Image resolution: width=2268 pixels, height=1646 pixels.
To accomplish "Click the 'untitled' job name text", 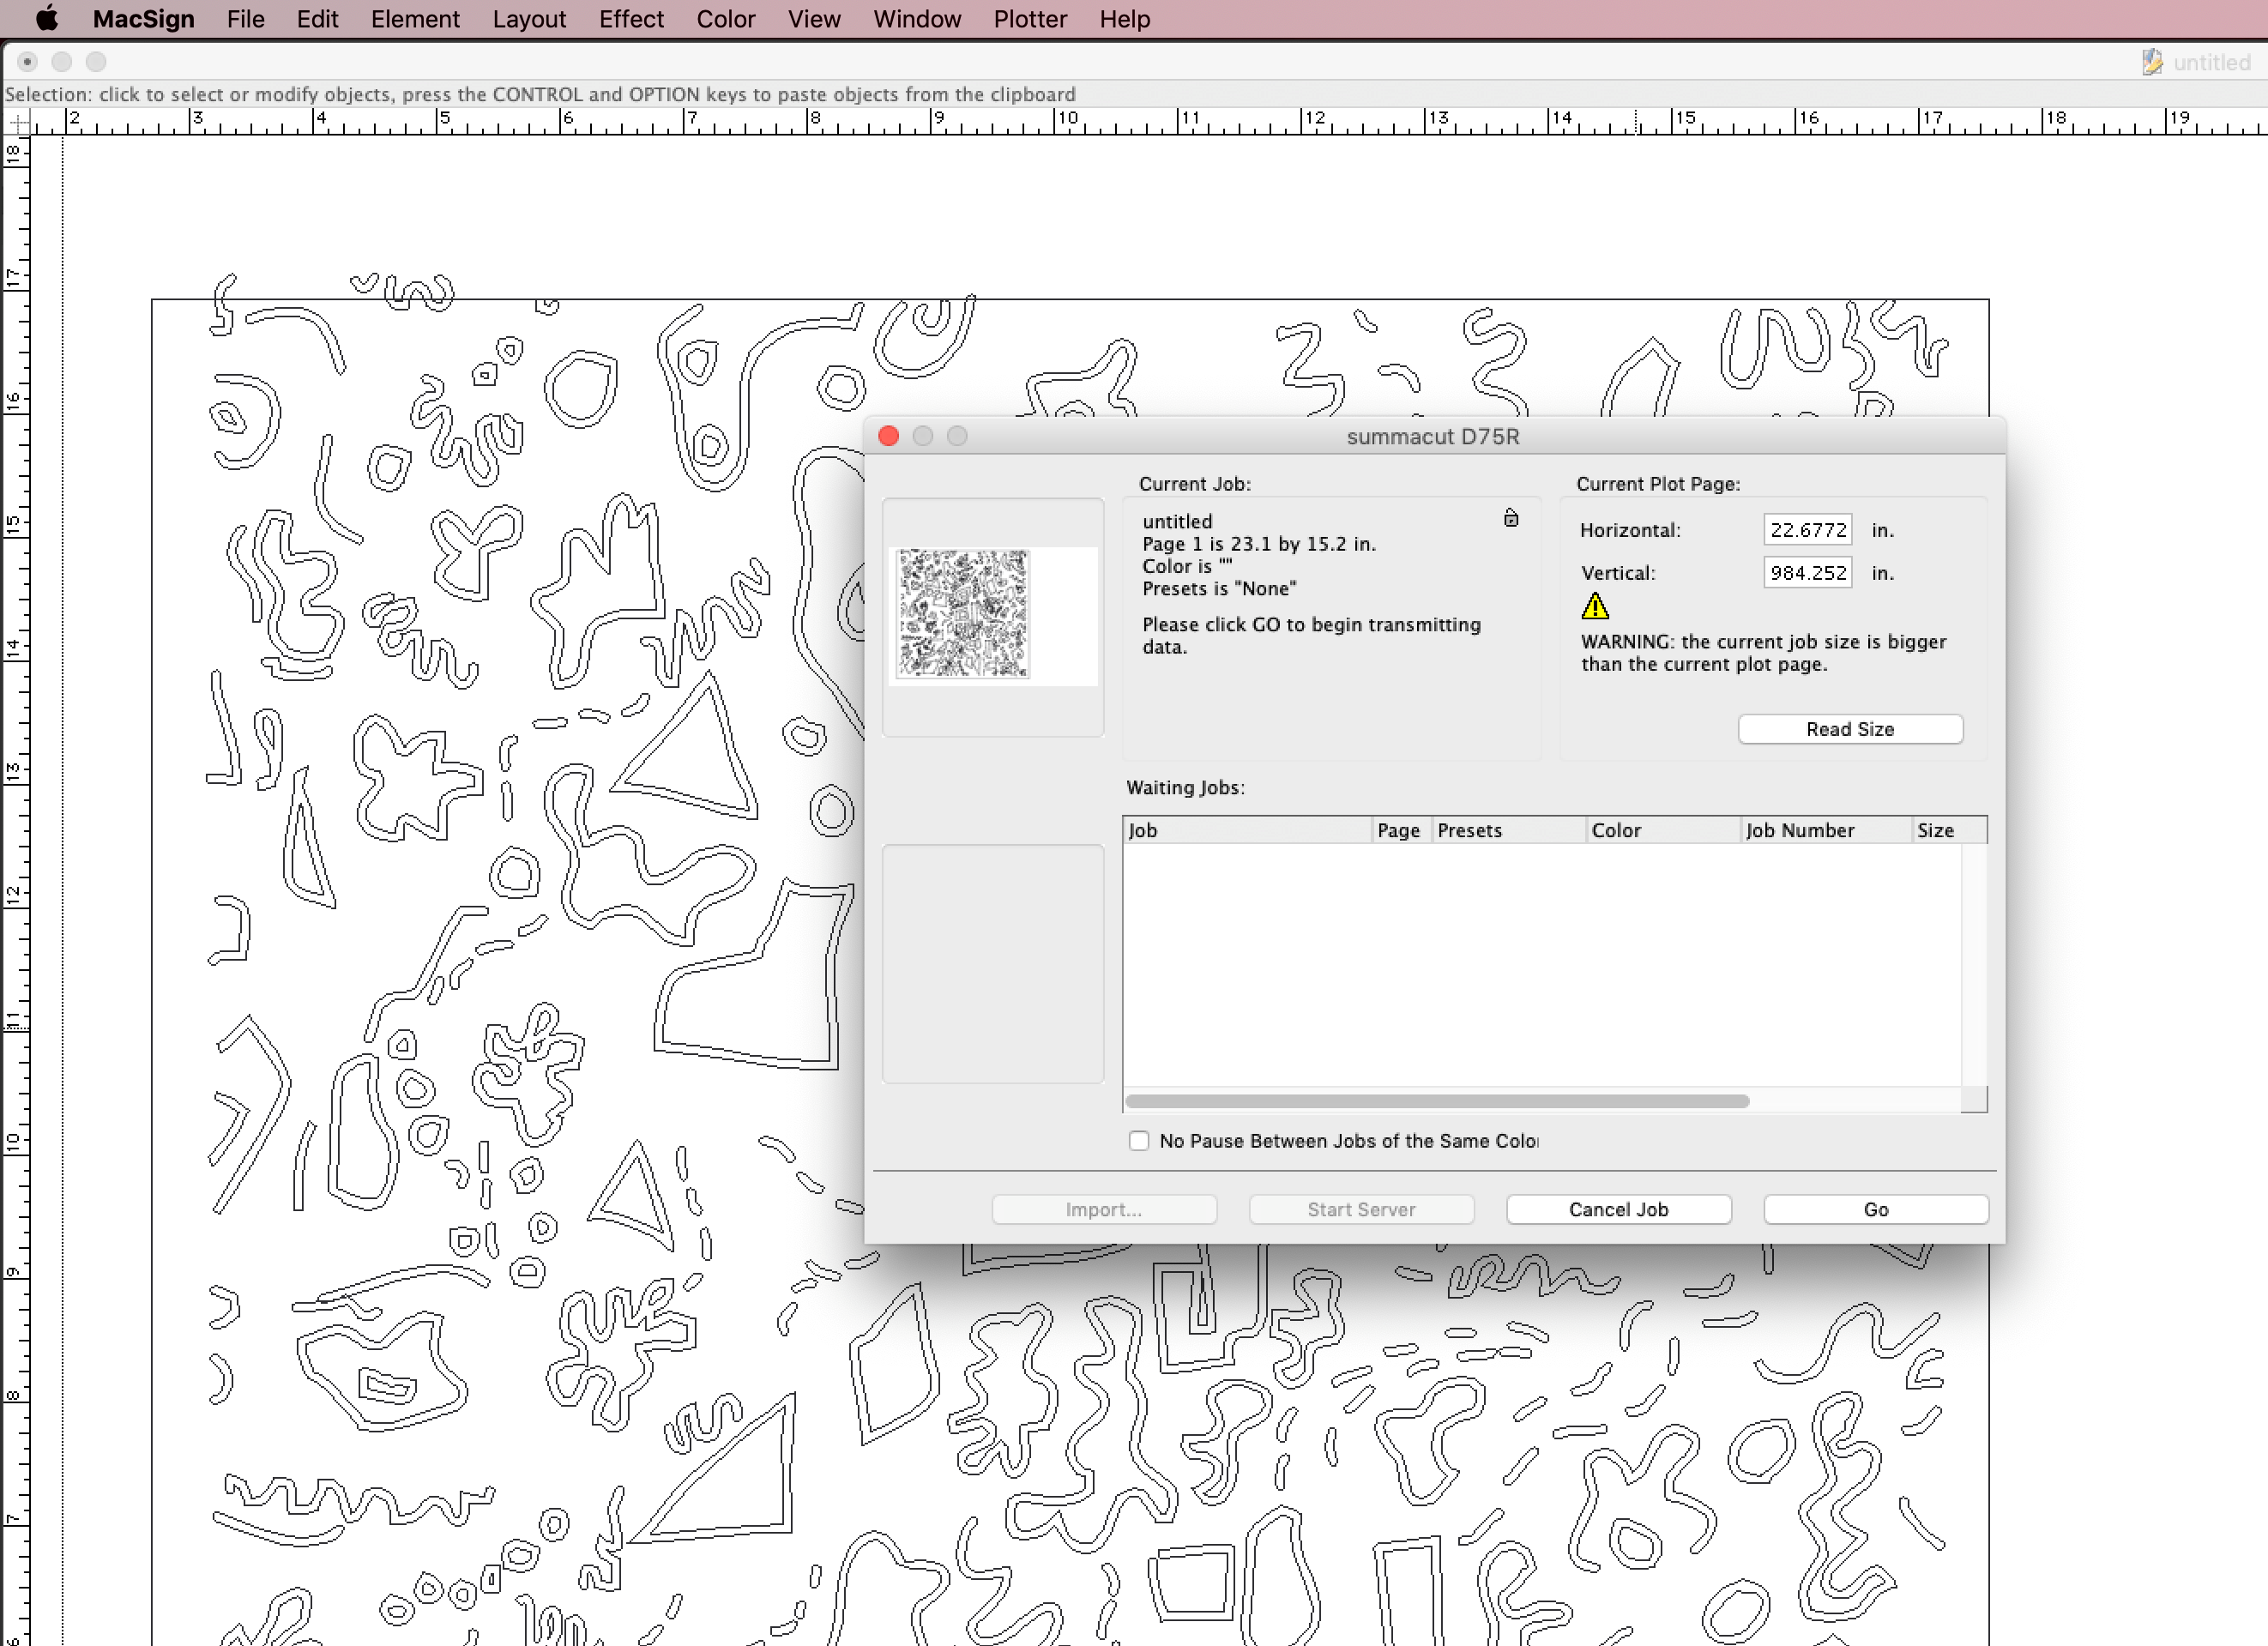I will 1177,521.
